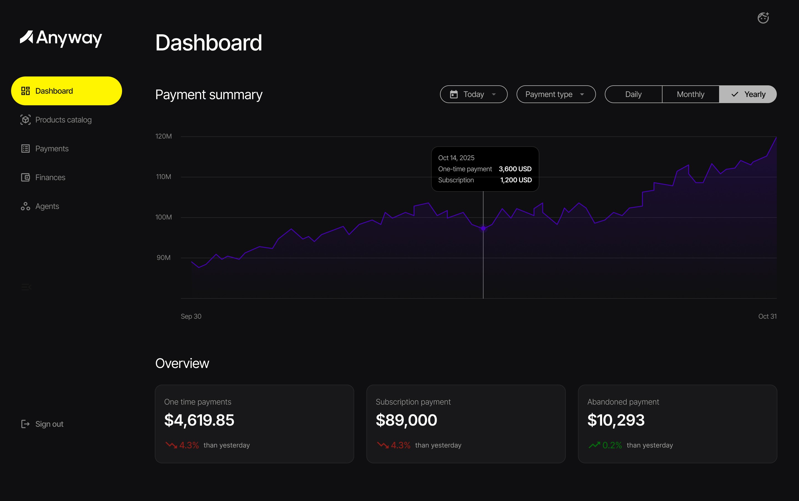The image size is (799, 501).
Task: Switch chart to Daily view
Action: point(633,94)
